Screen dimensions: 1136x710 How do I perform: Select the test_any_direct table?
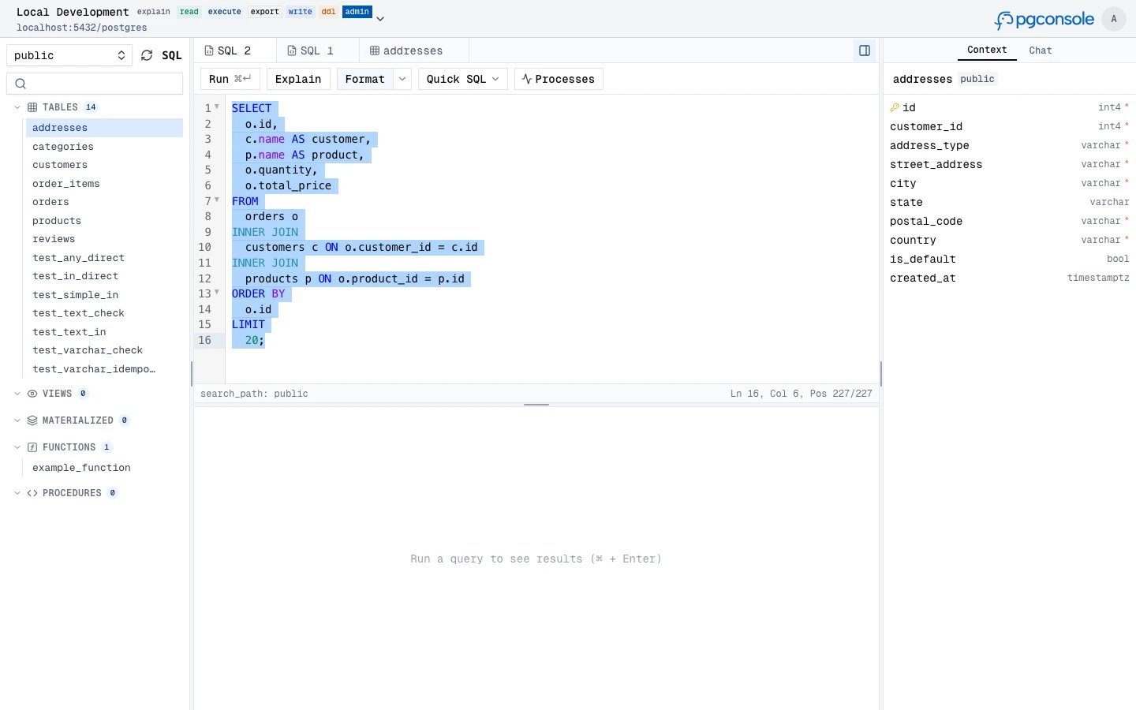[104, 258]
